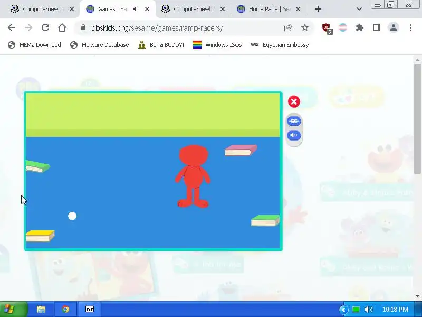Open a new browser tab
This screenshot has height=317, width=422.
pyautogui.click(x=318, y=9)
